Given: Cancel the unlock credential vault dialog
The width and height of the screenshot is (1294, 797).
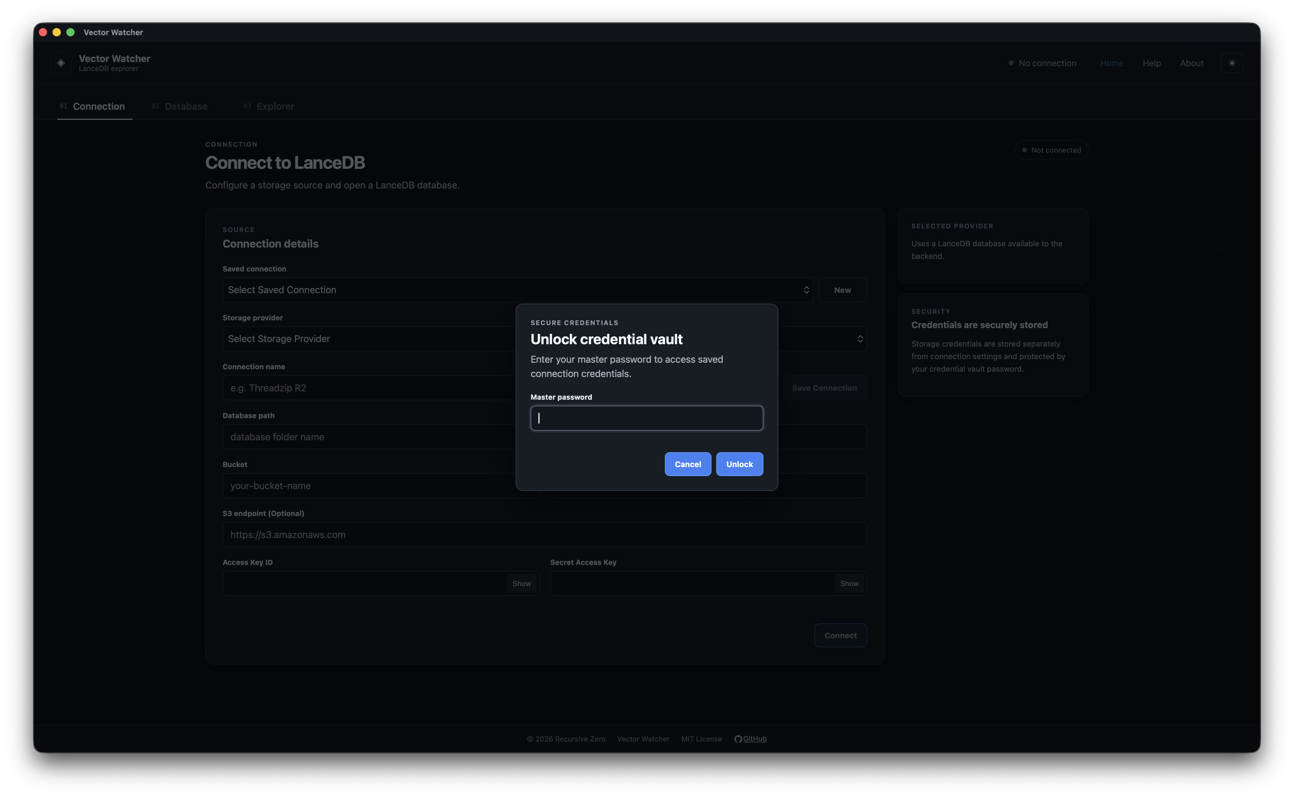Looking at the screenshot, I should click(688, 464).
